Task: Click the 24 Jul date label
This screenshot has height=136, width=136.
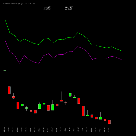Action: (x=104, y=130)
